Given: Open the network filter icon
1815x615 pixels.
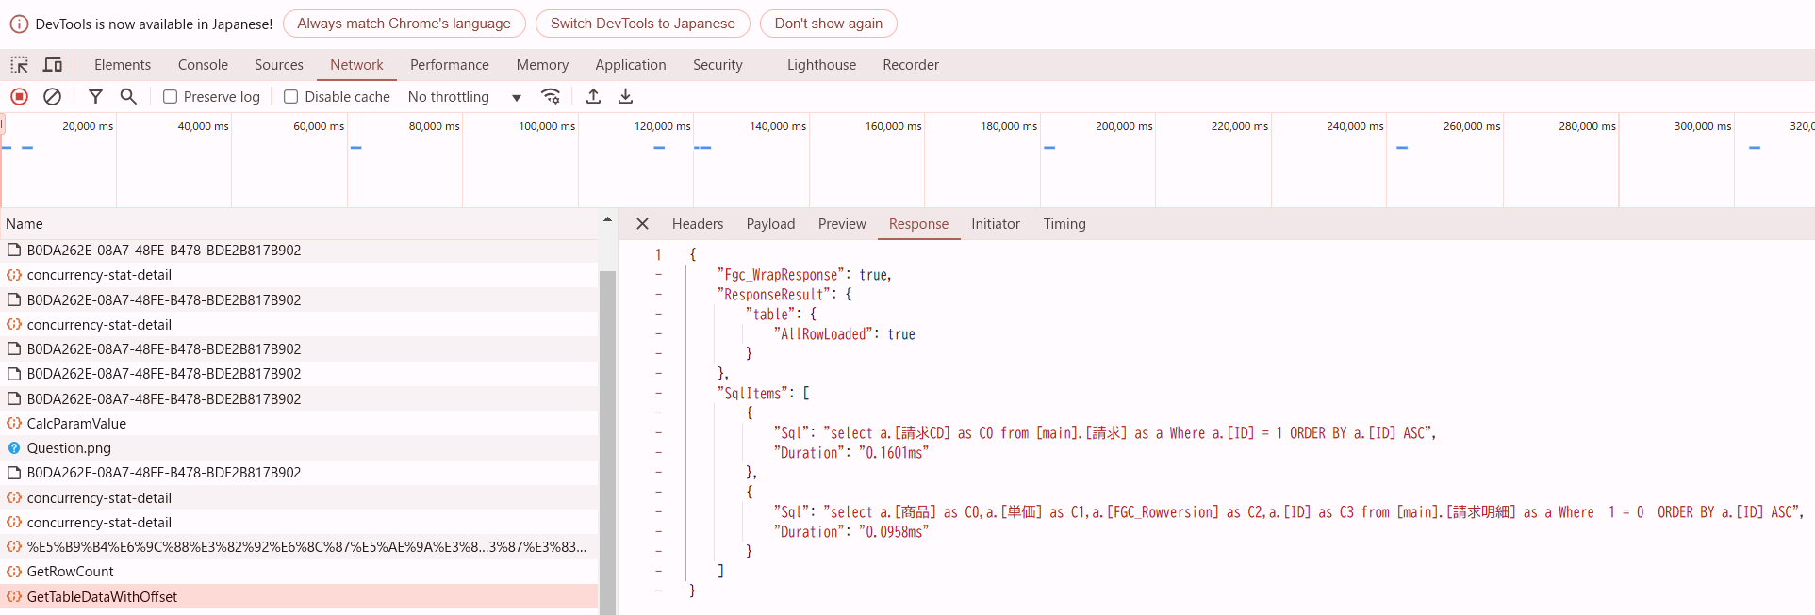Looking at the screenshot, I should pyautogui.click(x=95, y=97).
